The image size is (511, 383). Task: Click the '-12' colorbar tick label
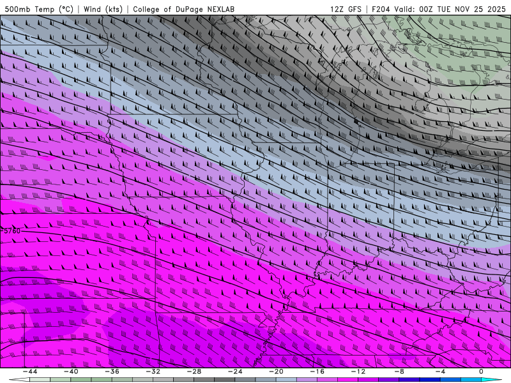click(358, 372)
